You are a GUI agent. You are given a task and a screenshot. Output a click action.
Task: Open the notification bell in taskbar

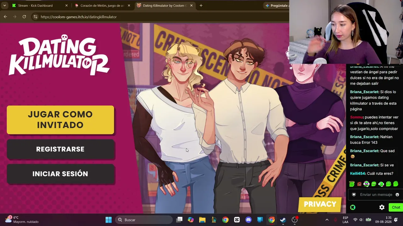pyautogui.click(x=396, y=220)
